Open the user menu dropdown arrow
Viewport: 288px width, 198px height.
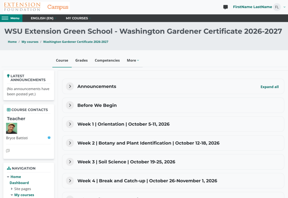(284, 7)
